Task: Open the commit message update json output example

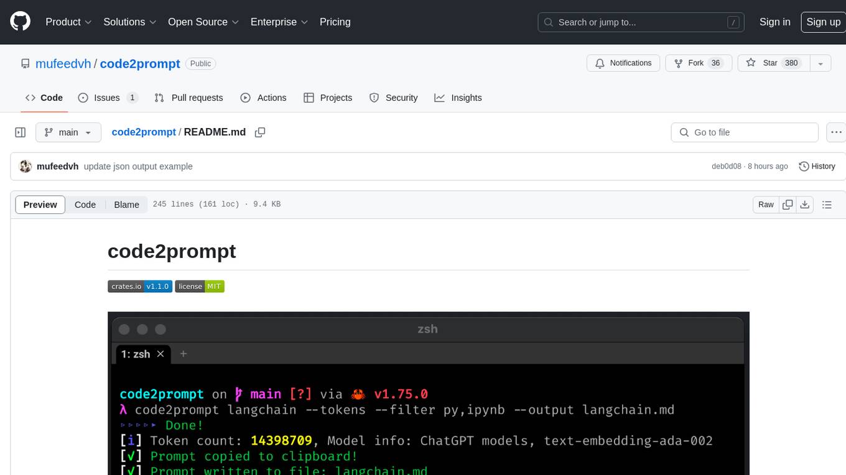Action: click(x=138, y=166)
